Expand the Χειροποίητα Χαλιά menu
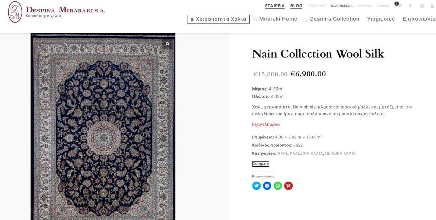The height and width of the screenshot is (220, 436). 218,19
